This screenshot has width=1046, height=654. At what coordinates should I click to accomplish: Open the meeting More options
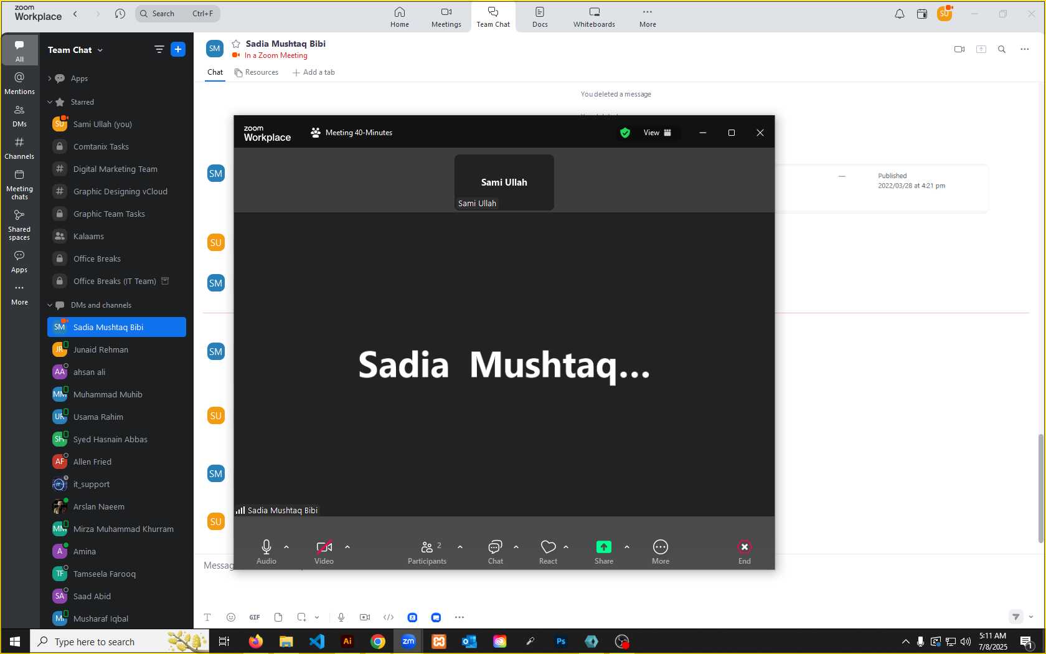click(661, 551)
